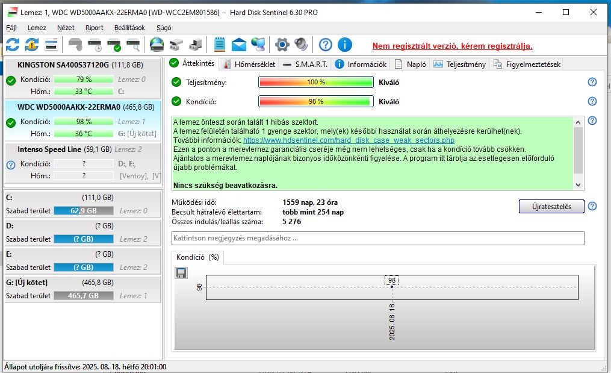Select the Kondíció (%) chart tab
This screenshot has width=611, height=373.
(197, 257)
